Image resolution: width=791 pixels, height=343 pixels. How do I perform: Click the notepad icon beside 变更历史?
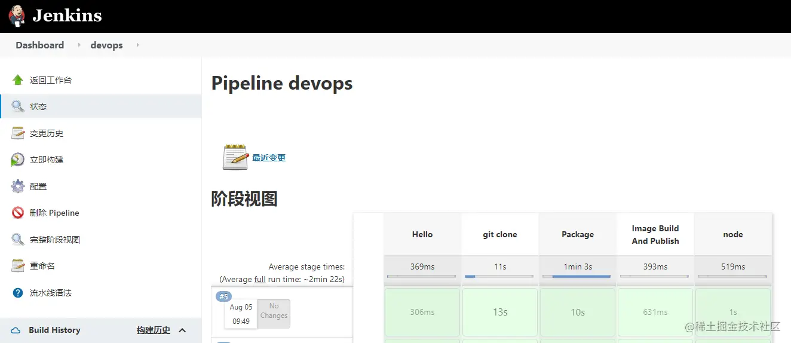point(18,133)
